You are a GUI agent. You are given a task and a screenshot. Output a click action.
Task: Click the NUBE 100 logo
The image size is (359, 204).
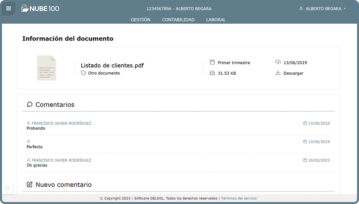pos(40,8)
